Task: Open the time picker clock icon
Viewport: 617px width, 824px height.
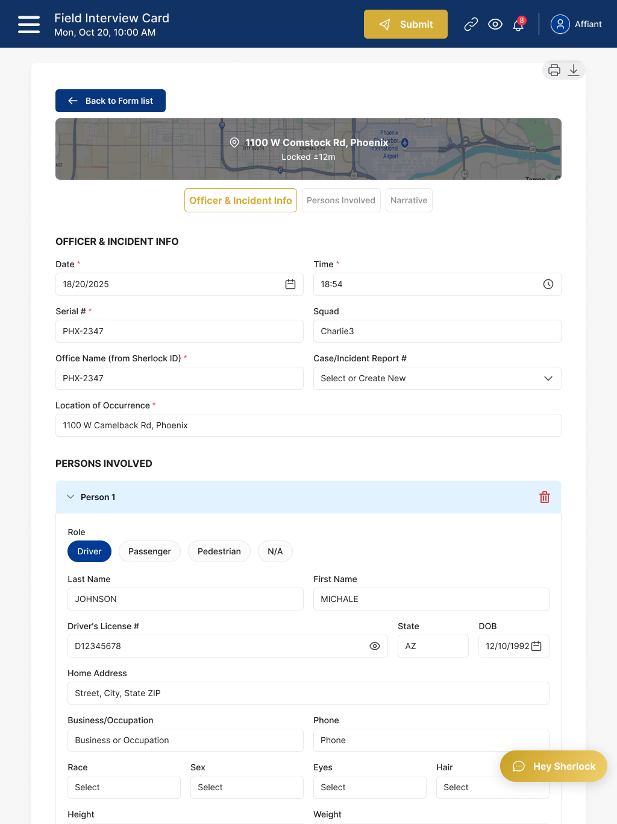Action: [x=548, y=284]
